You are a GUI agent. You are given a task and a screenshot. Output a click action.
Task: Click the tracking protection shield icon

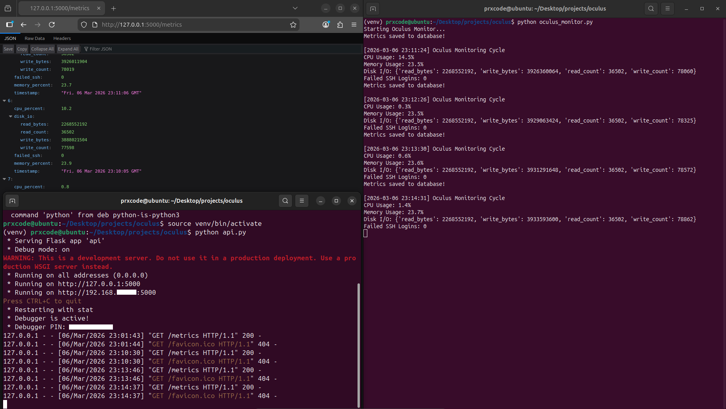pos(84,25)
